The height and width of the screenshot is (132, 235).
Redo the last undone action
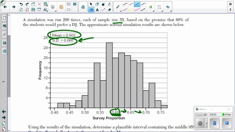27,4
